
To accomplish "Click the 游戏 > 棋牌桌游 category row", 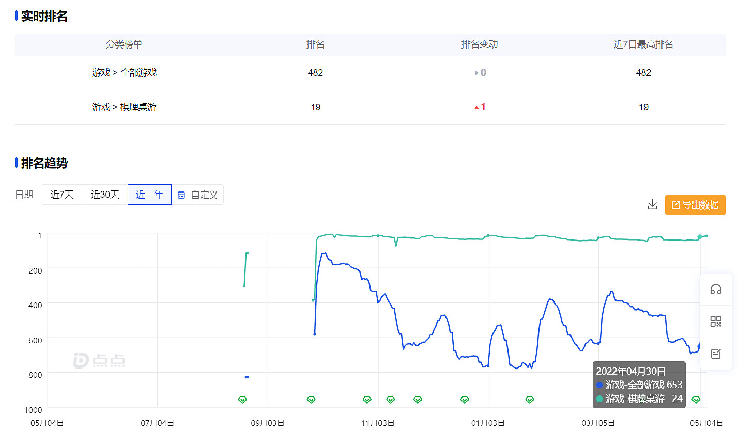I will pyautogui.click(x=124, y=107).
